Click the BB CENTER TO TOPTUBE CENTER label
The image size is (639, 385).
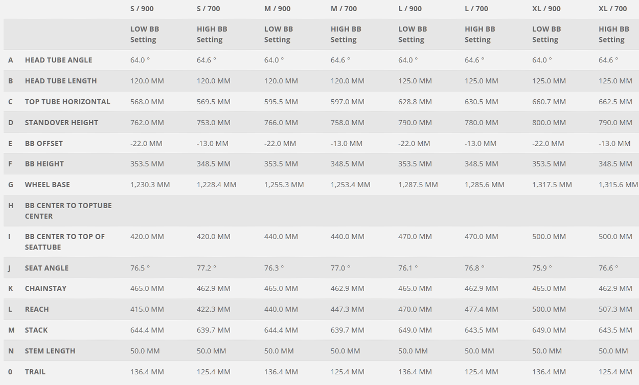68,211
